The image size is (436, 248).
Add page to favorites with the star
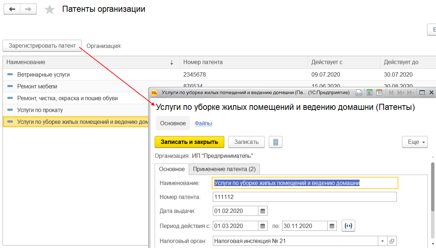[50, 10]
